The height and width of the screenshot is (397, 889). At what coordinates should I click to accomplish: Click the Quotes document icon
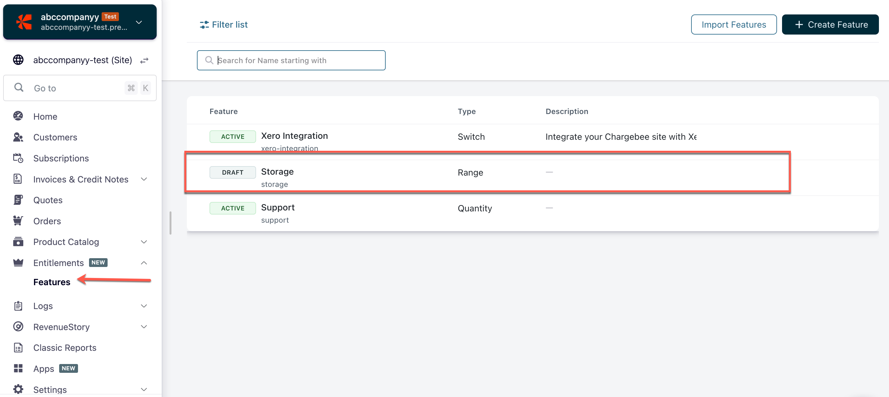(x=18, y=200)
